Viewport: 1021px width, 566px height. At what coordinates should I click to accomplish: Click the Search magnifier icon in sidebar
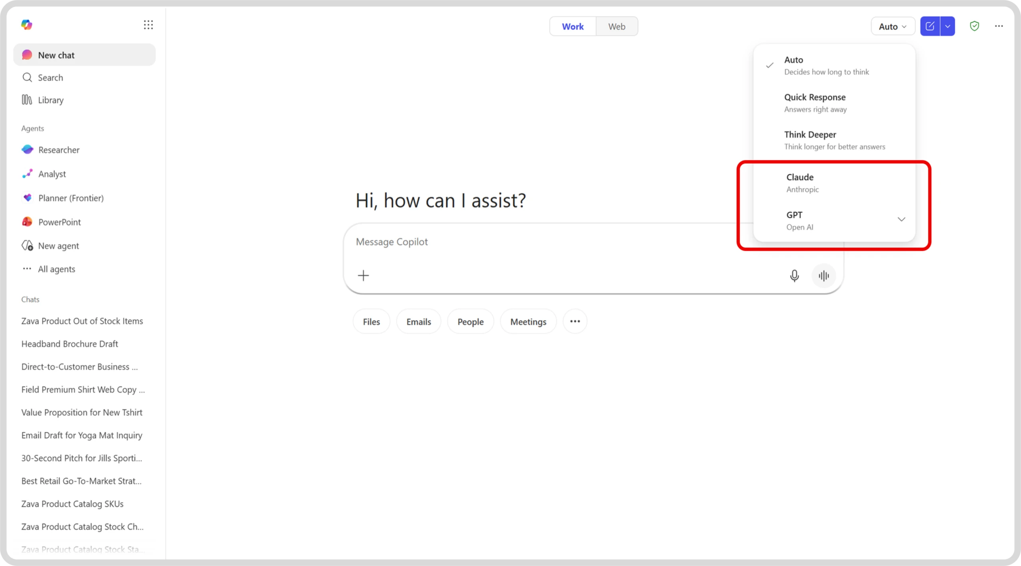[27, 77]
